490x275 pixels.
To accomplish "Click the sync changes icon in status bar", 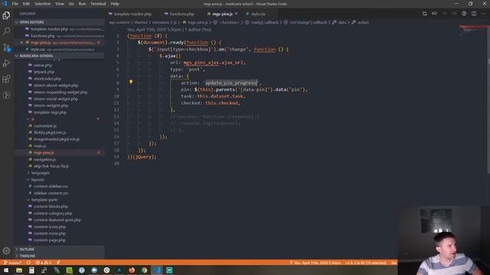I will 28,263.
